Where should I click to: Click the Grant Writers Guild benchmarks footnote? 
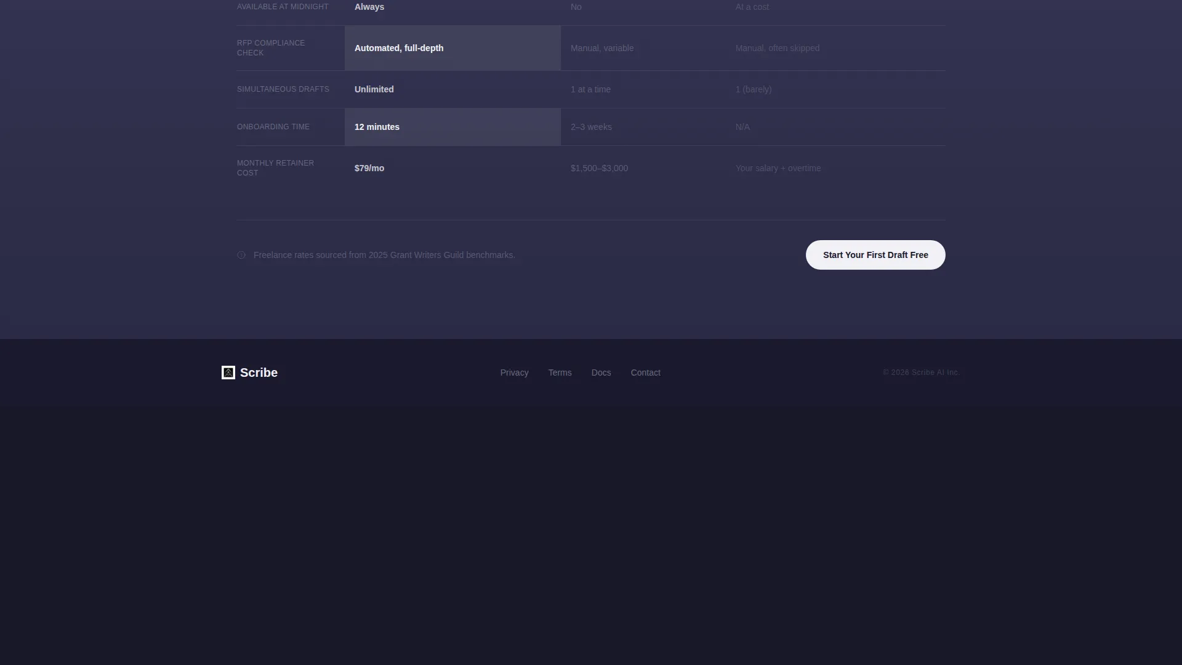(384, 255)
